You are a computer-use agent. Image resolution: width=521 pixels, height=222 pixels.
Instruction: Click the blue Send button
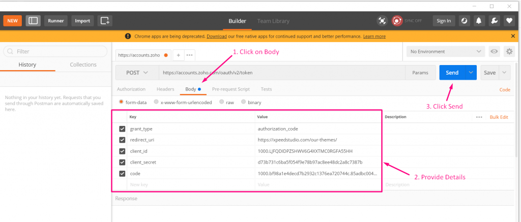coord(452,73)
